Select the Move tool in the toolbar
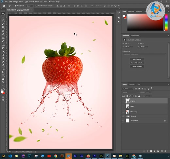Viewport: 170px width, 159px height. coord(3,14)
